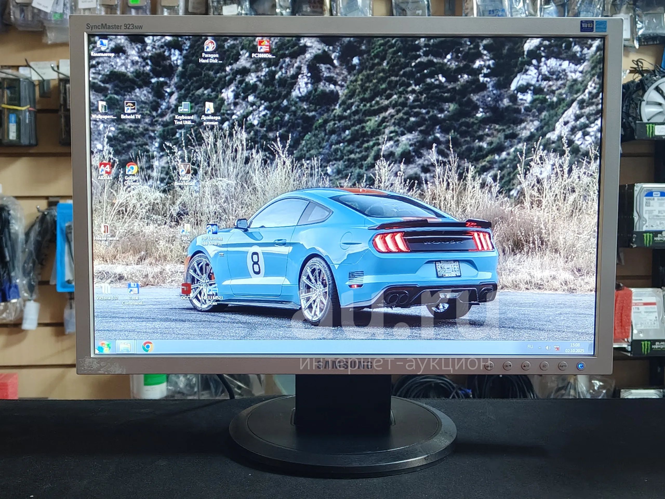The height and width of the screenshot is (499, 665).
Task: Show hidden system tray icons
Action: tap(540, 348)
